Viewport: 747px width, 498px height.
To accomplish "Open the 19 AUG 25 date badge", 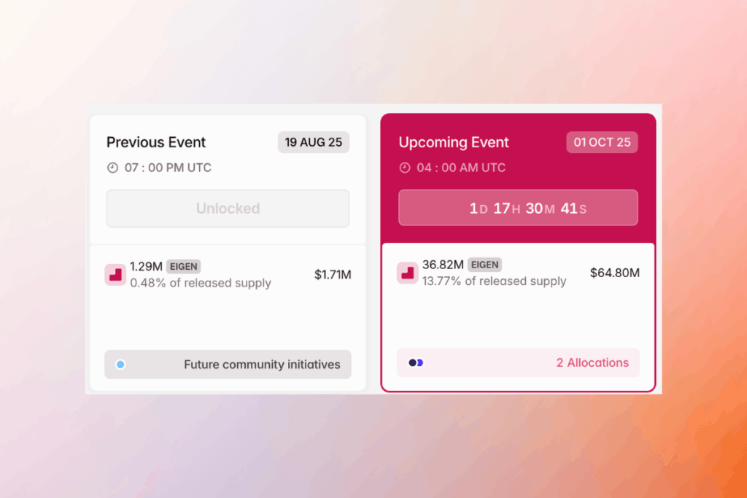I will pos(314,142).
